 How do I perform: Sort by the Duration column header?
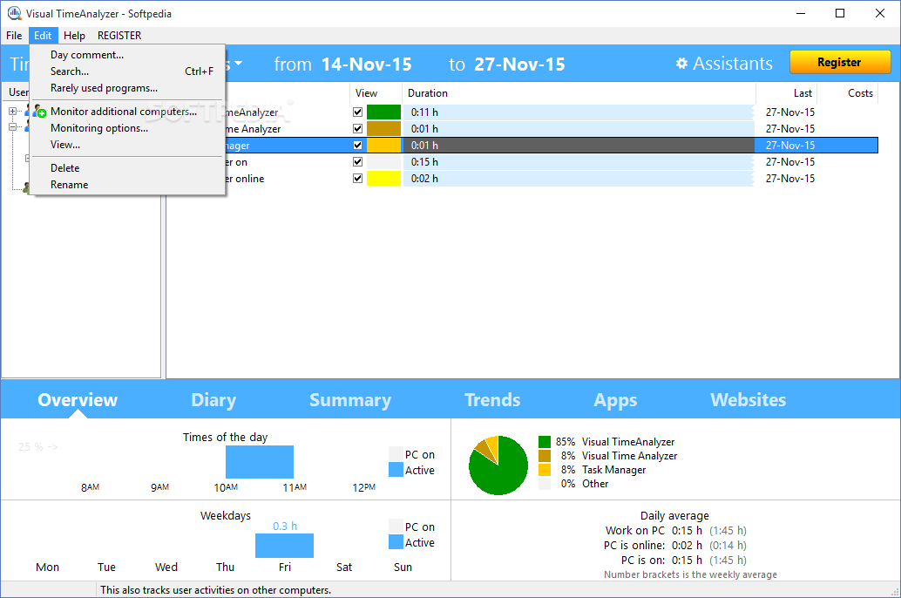(x=579, y=93)
